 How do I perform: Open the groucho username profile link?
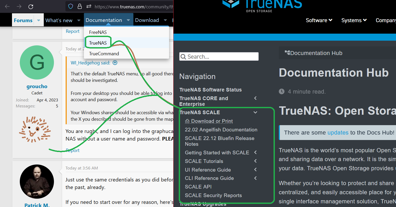(37, 86)
